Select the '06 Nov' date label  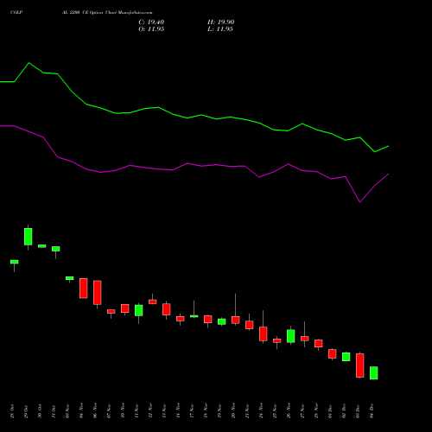(95, 410)
